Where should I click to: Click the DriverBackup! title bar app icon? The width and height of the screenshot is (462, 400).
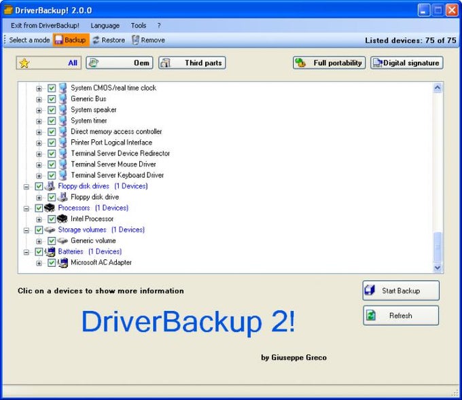8,10
